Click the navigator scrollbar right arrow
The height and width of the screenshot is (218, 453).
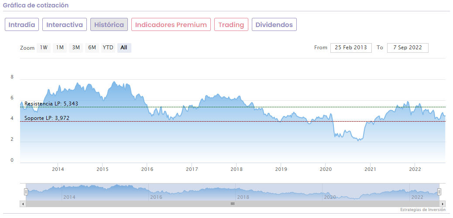tap(443, 204)
